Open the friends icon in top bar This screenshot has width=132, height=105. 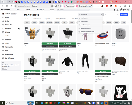coord(117,10)
